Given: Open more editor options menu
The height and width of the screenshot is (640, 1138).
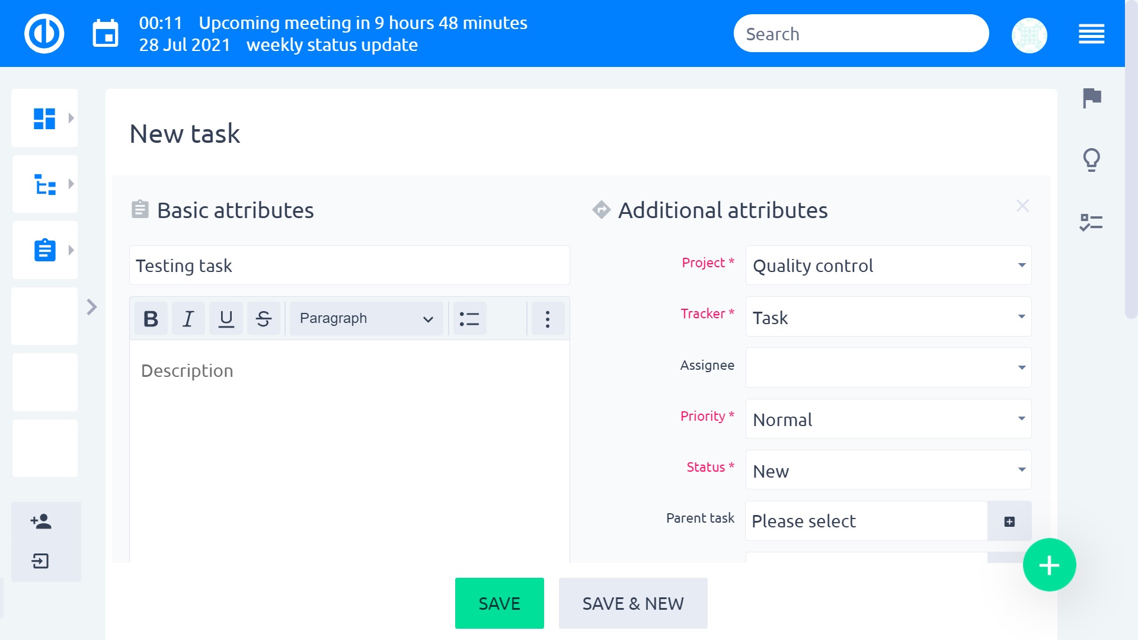Looking at the screenshot, I should [x=548, y=319].
